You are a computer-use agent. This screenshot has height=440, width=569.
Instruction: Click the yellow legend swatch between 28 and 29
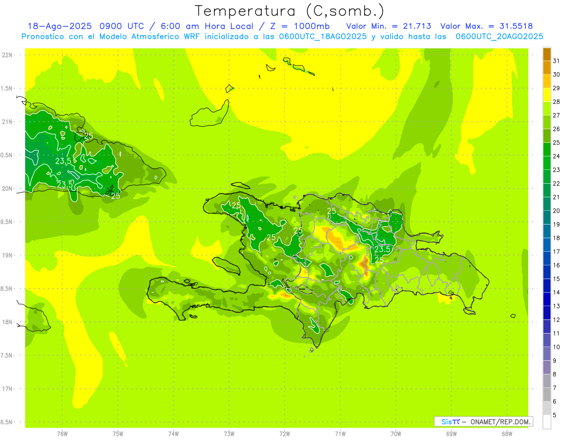point(547,95)
